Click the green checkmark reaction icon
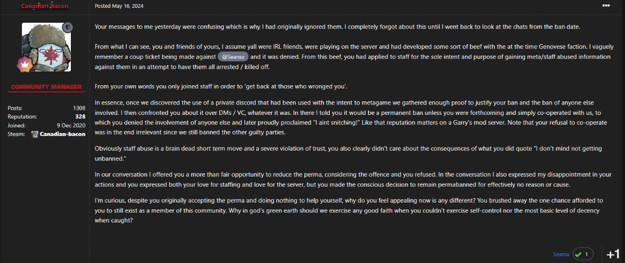Screen dimensions: 625x263 (578, 254)
